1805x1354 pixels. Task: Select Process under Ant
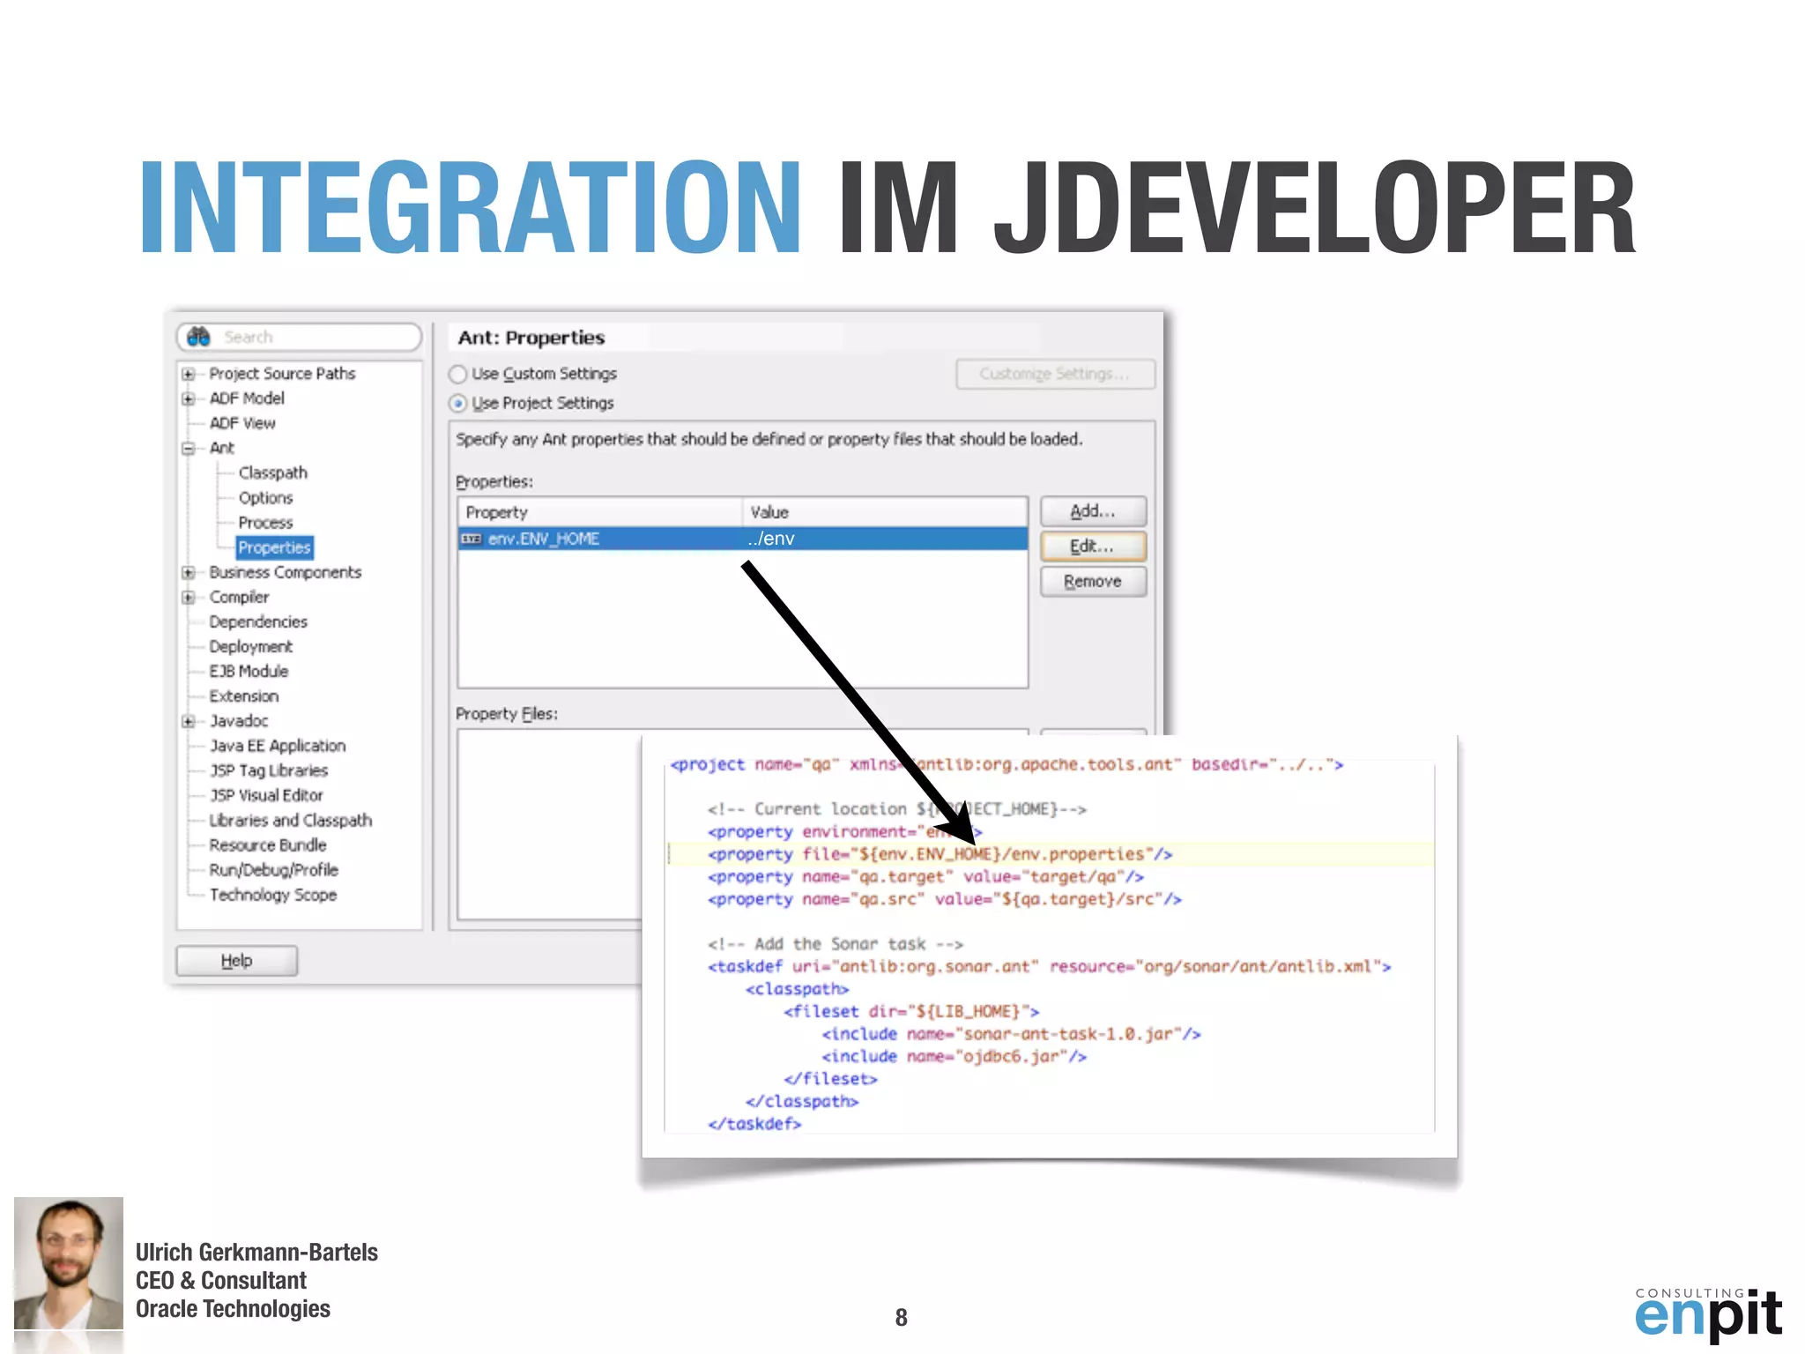(x=265, y=523)
